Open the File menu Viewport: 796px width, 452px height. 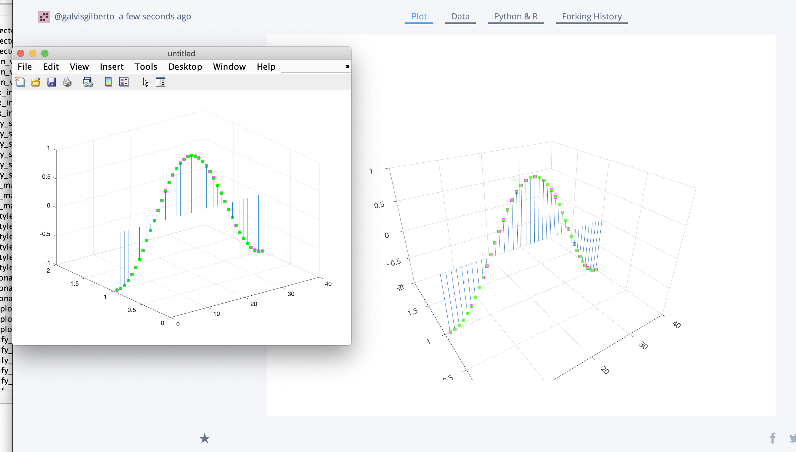click(25, 66)
